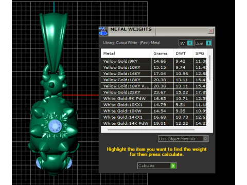Select the Yellow Gold:10KY row
This screenshot has height=185, width=247.
click(x=154, y=67)
